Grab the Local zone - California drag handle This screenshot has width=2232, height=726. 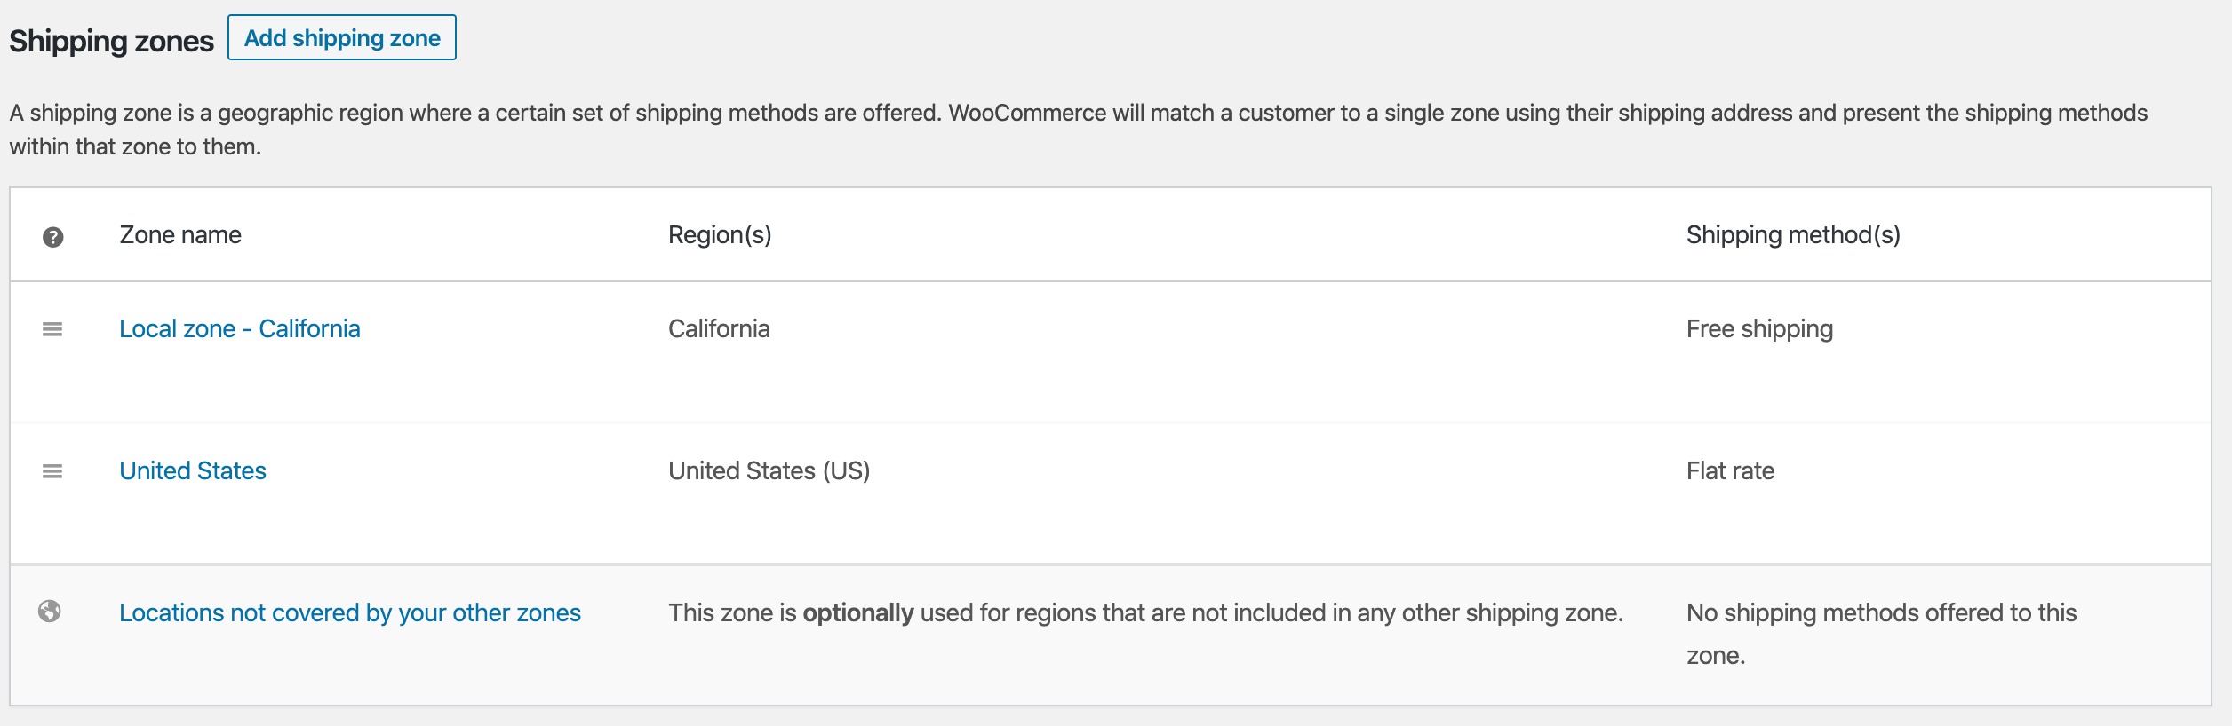[52, 329]
